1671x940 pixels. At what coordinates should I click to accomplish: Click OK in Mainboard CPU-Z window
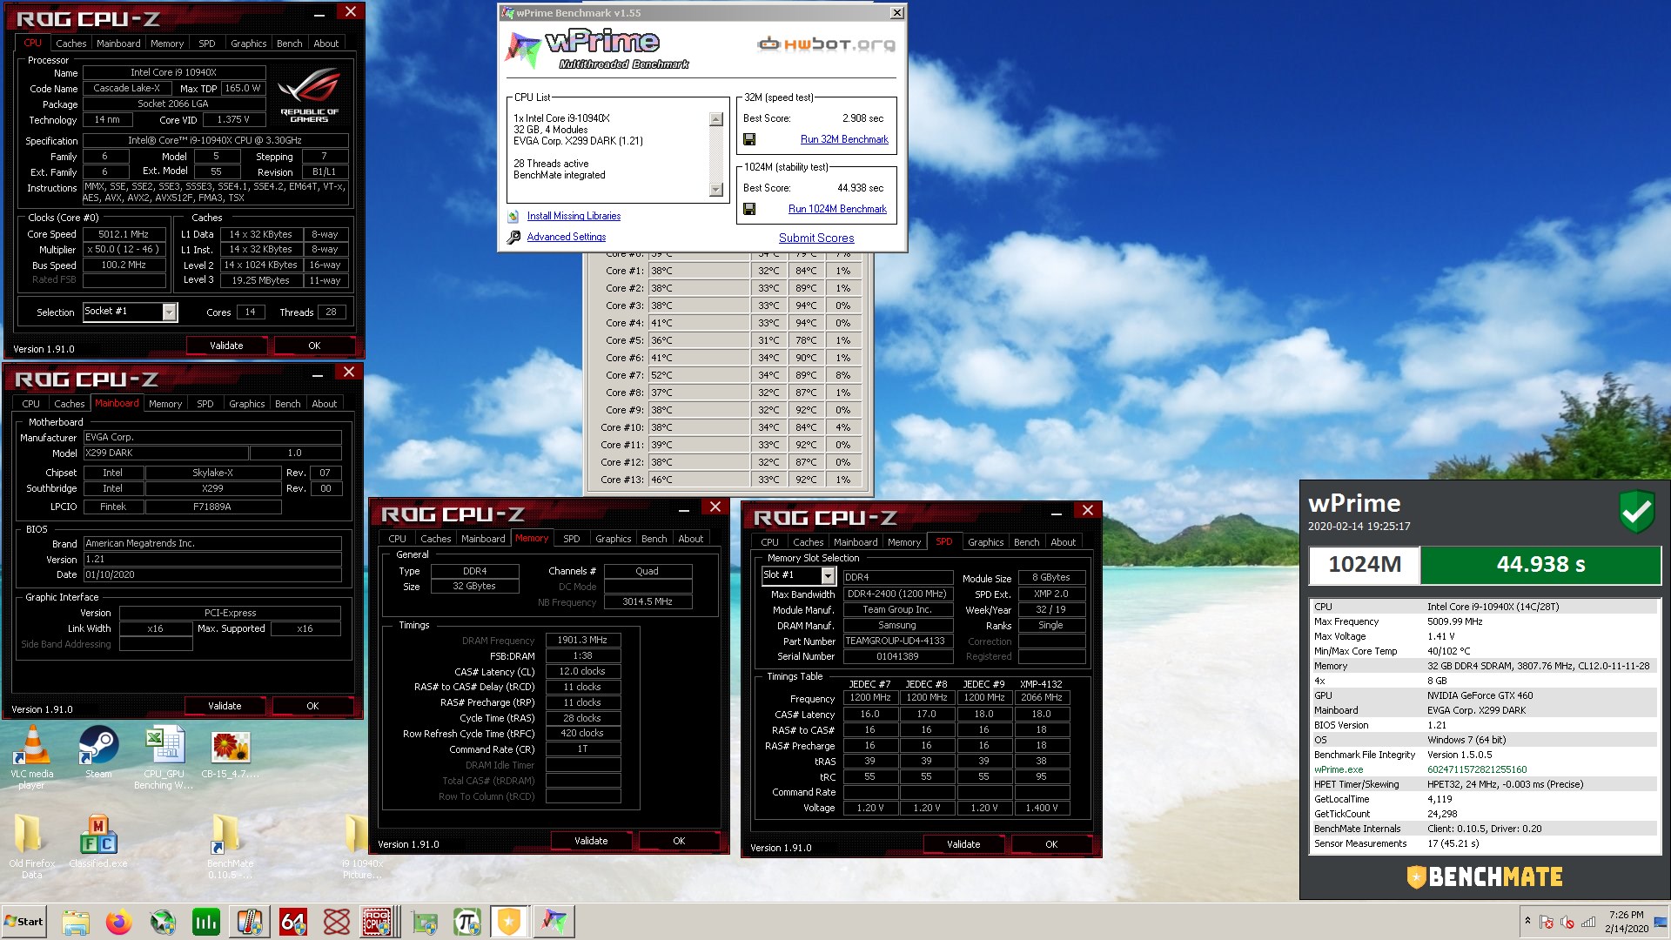312,706
